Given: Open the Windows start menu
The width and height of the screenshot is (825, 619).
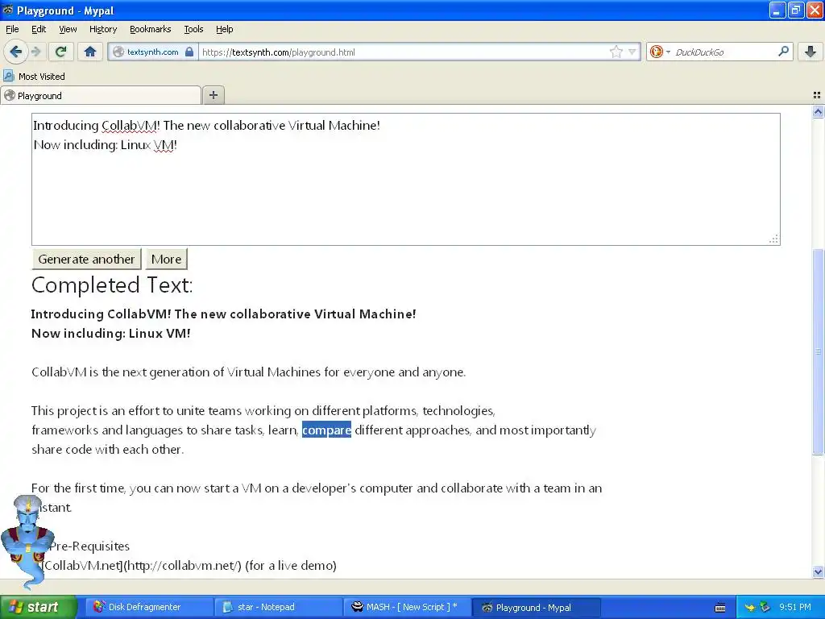Looking at the screenshot, I should pyautogui.click(x=39, y=607).
